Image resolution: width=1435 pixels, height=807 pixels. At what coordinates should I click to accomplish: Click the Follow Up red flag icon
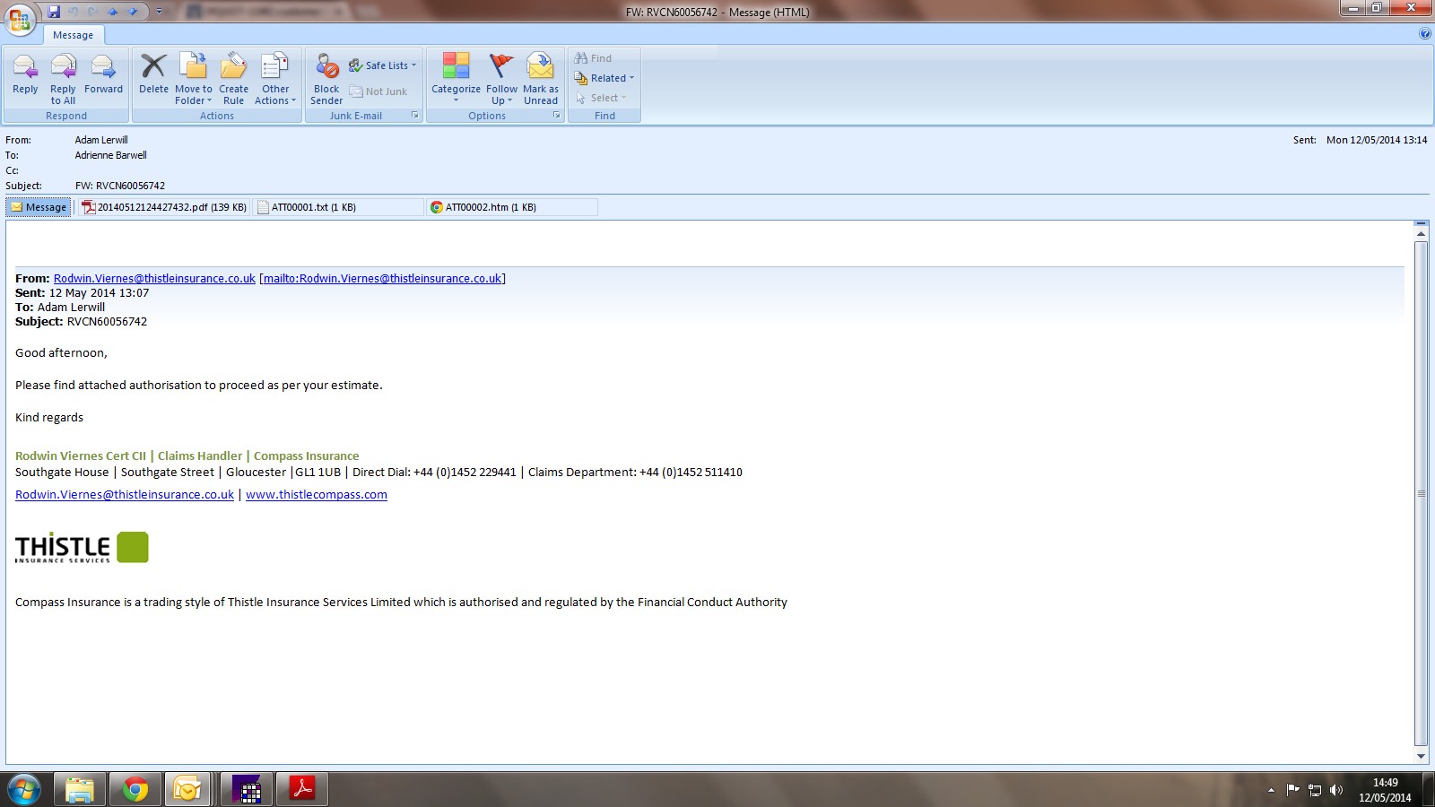coord(501,65)
